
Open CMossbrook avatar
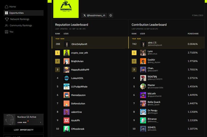pyautogui.click(x=67, y=129)
